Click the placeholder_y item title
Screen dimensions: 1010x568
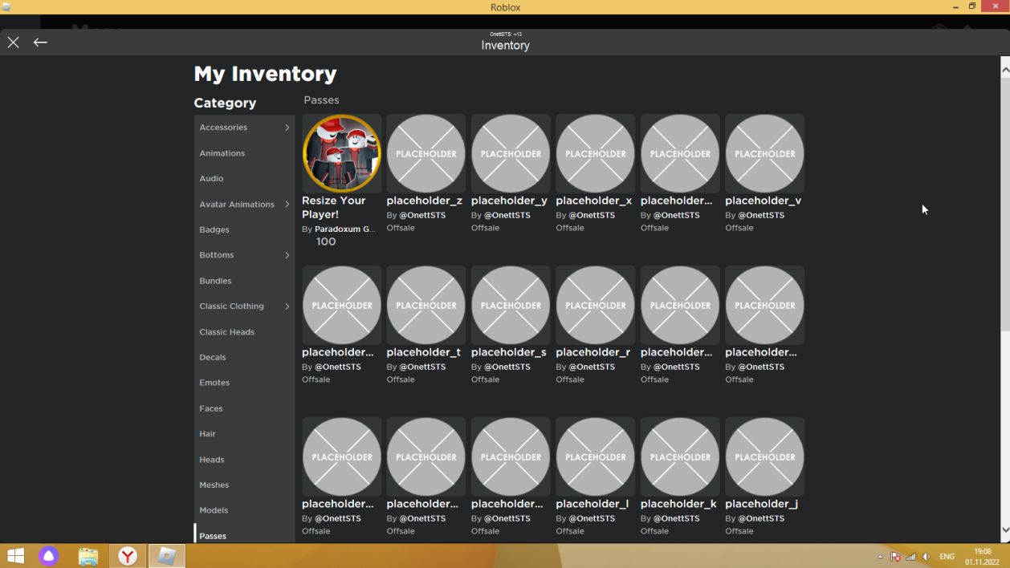tap(509, 201)
